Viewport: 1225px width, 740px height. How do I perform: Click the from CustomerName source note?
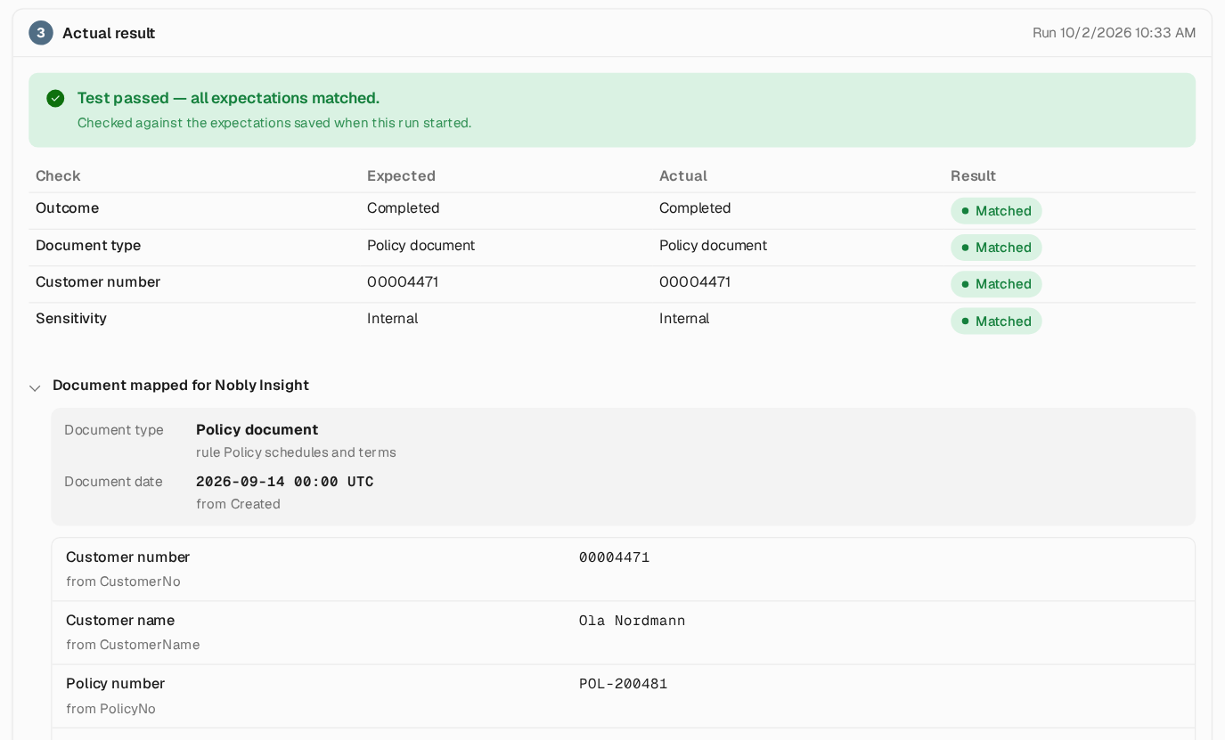pos(133,645)
